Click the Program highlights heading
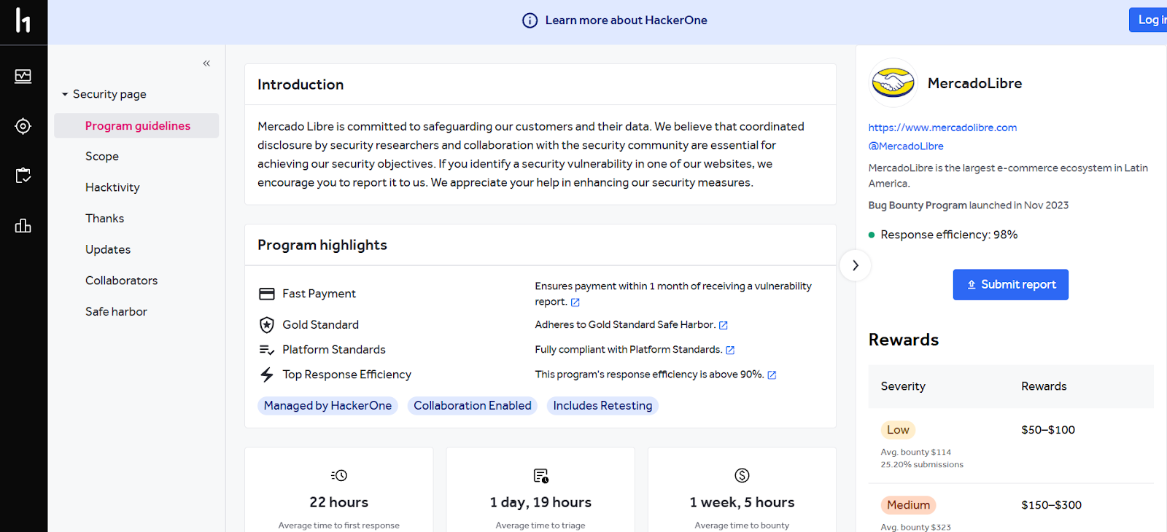This screenshot has width=1167, height=532. pyautogui.click(x=322, y=245)
